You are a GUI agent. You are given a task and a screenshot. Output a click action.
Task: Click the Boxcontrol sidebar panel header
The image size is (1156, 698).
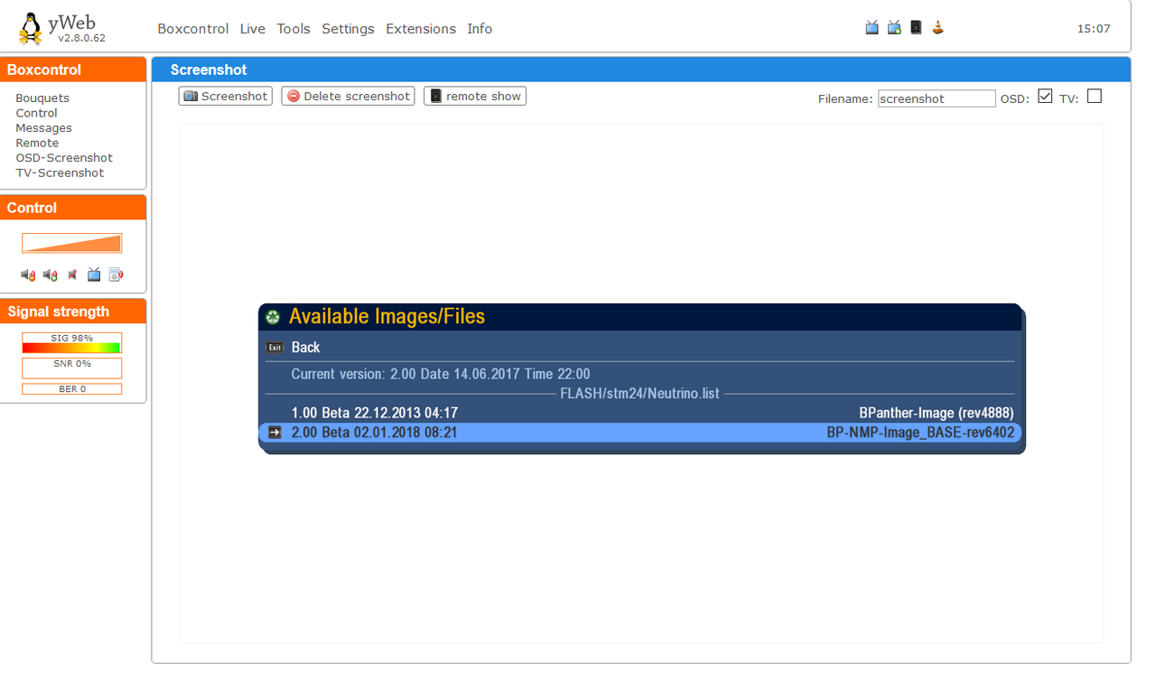73,70
